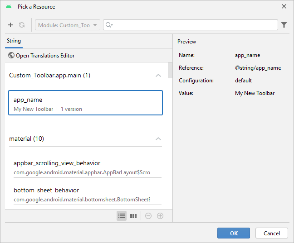Screen dimensions: 294x243
Task: Collapse the Custom_Toolbar.app.main section
Action: pos(158,76)
